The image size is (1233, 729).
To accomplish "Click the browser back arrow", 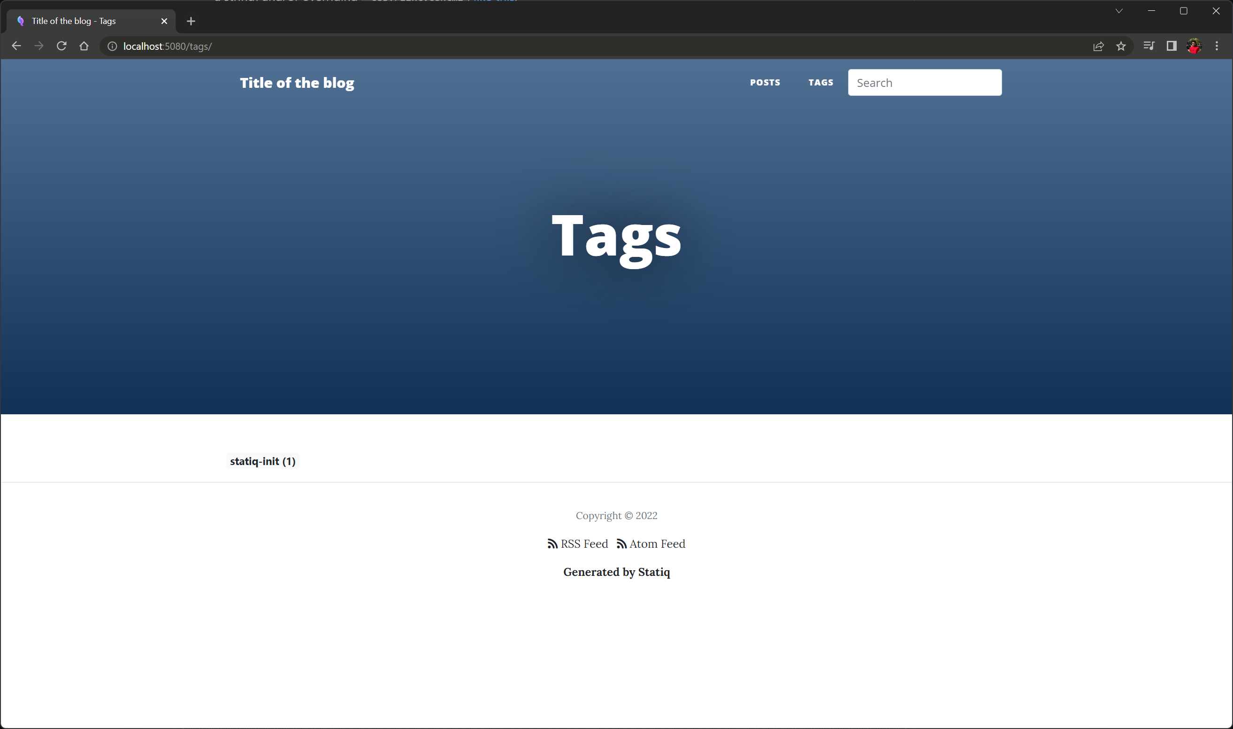I will pos(16,46).
